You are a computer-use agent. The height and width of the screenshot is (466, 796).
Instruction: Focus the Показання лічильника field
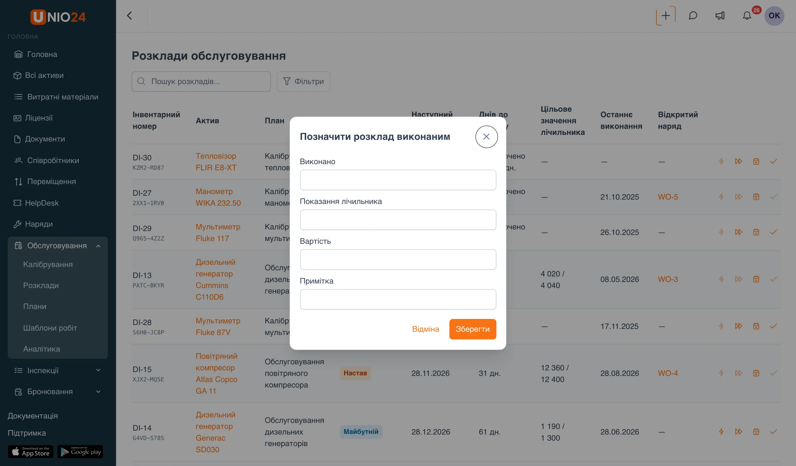398,219
